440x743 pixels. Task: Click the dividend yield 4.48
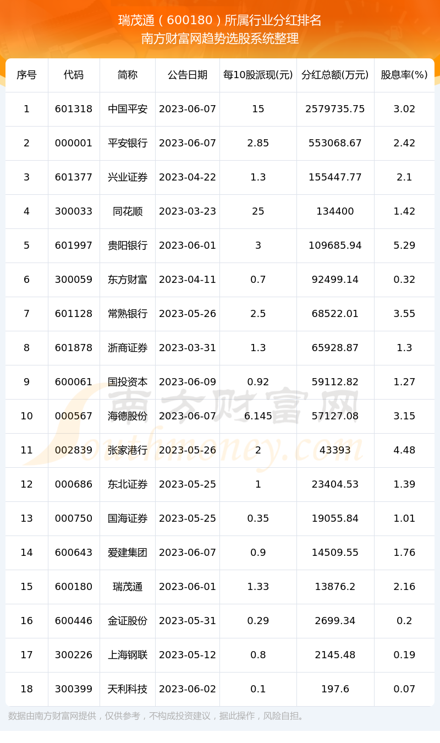[x=404, y=450]
